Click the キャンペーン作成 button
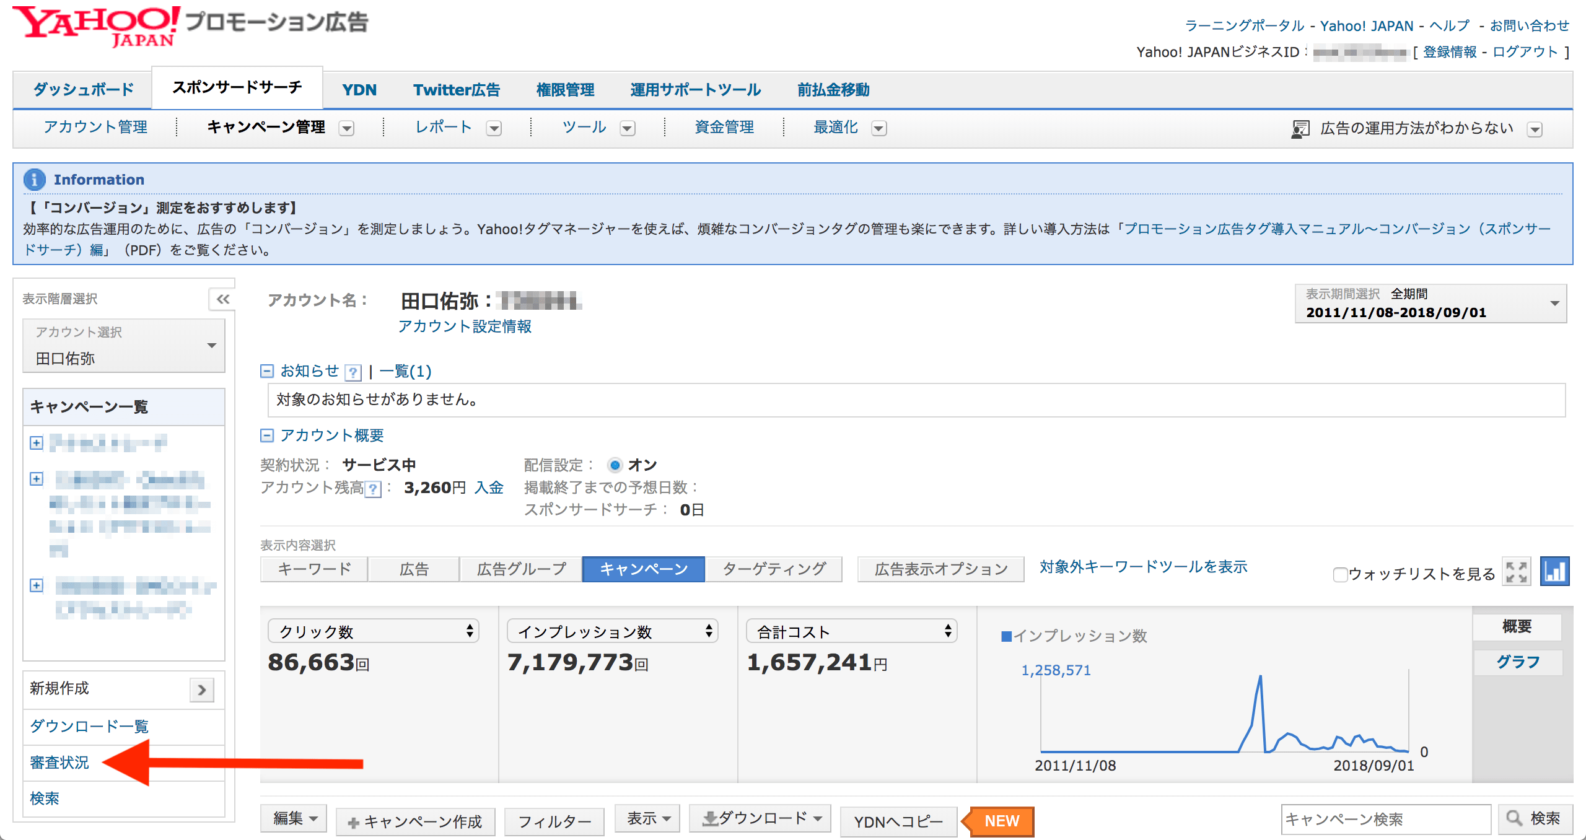The height and width of the screenshot is (840, 1586). tap(416, 823)
